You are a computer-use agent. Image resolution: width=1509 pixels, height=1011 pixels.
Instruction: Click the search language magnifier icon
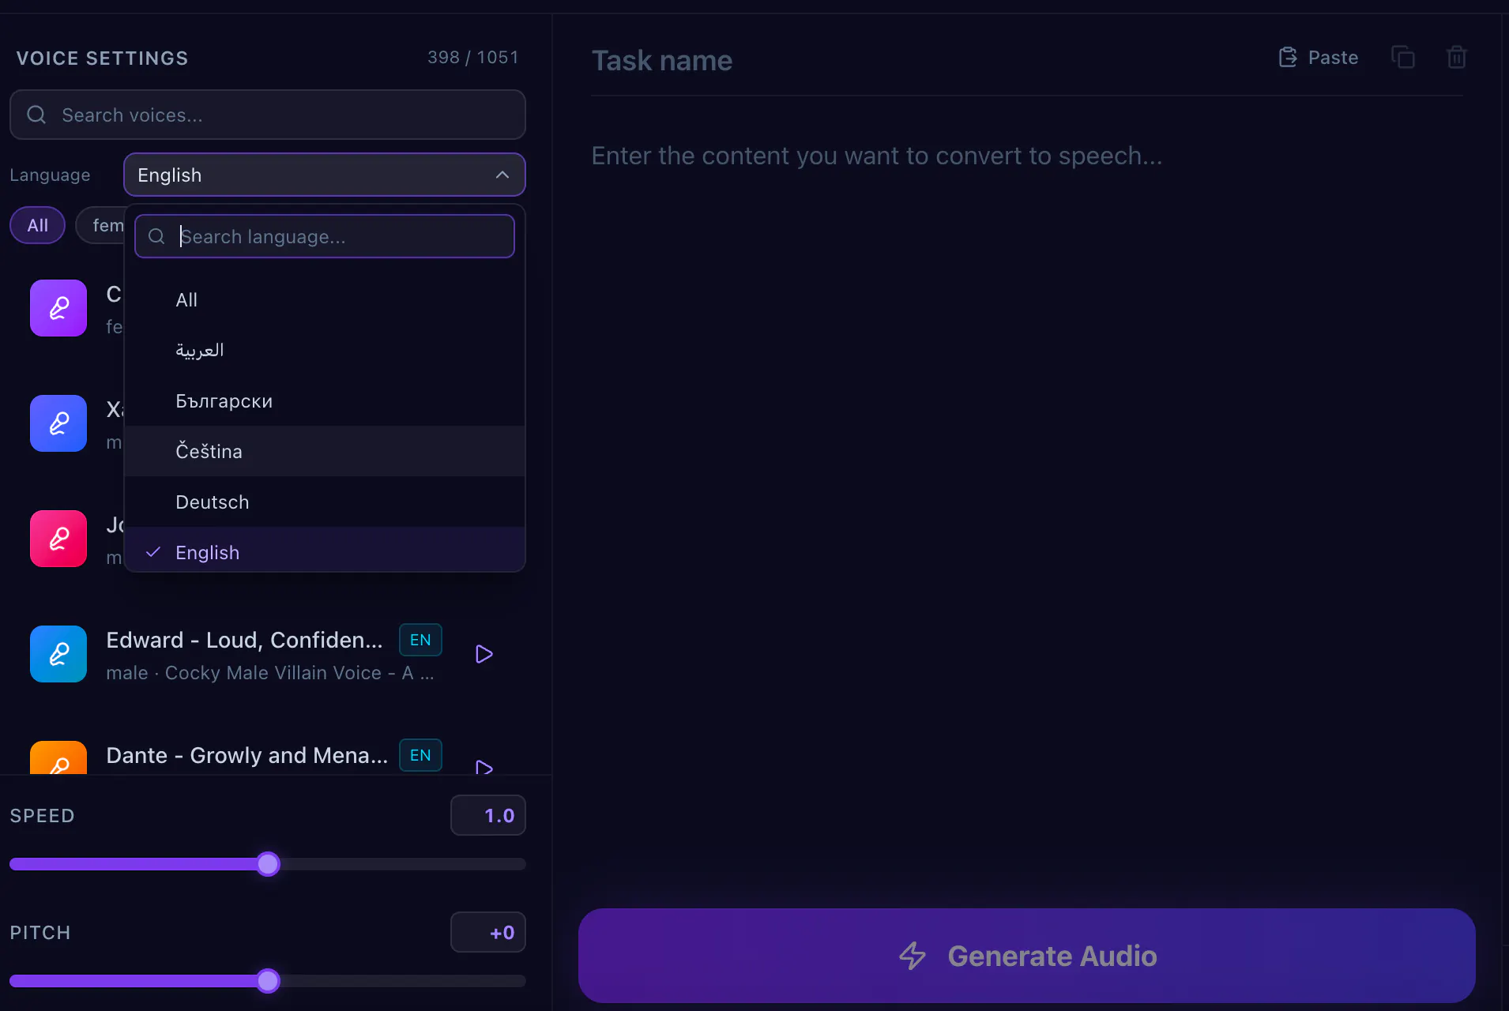tap(156, 236)
